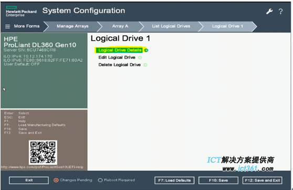Click ProLiant DL360 Gen10 title text
This screenshot has width=293, height=190.
40,45
